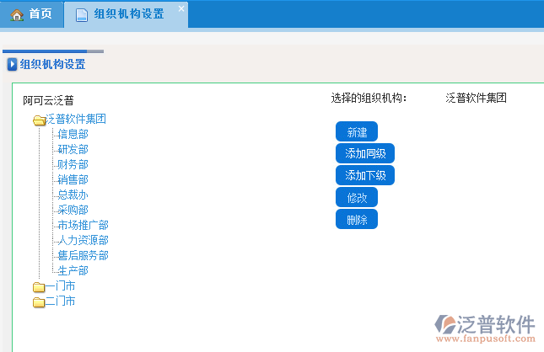
Task: Click the 二门市 folder icon
Action: [x=39, y=302]
